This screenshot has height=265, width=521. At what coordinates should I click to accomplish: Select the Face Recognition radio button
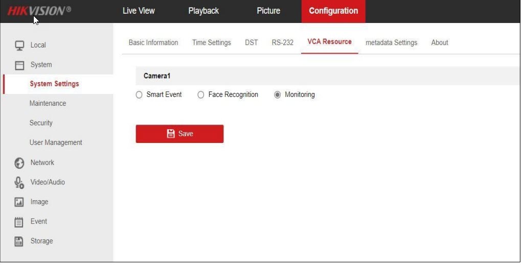click(201, 95)
